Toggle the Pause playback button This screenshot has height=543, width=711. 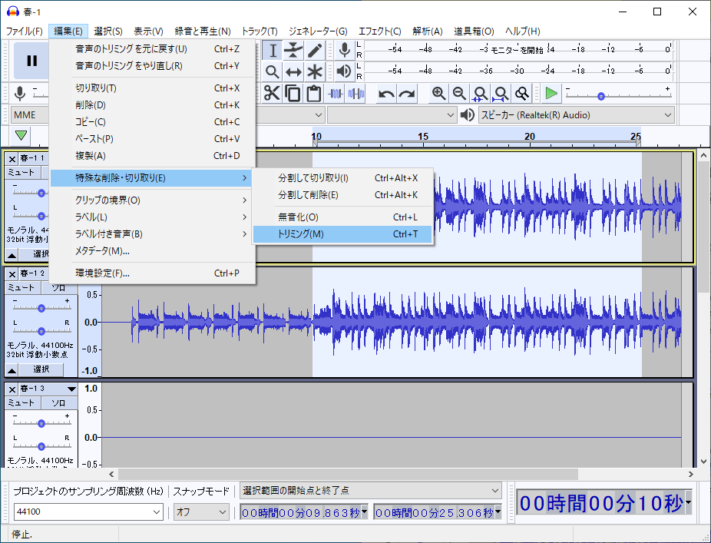tap(31, 61)
